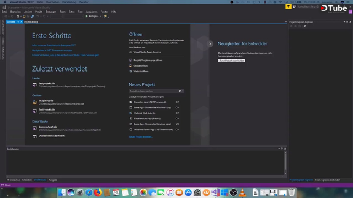Switch to the Fehlerliste tab
Screen dimensions: 353x198
coord(27,180)
